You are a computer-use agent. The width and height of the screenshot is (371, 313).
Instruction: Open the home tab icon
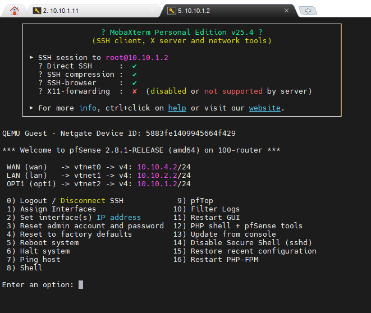pos(15,11)
